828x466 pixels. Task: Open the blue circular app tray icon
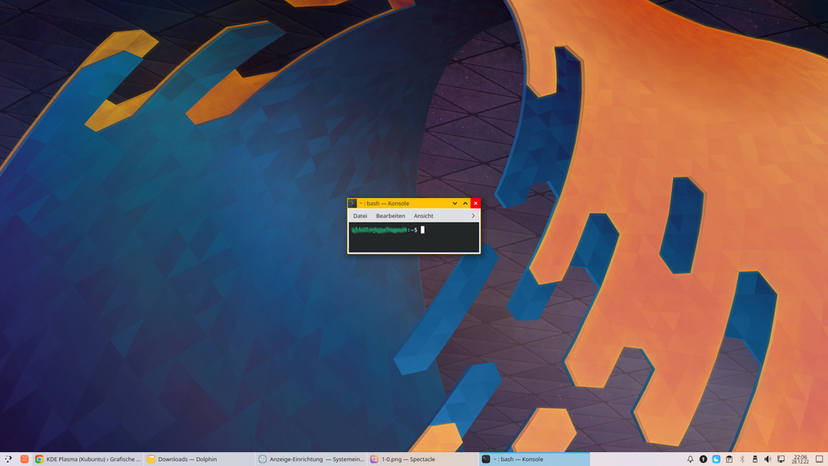(716, 459)
